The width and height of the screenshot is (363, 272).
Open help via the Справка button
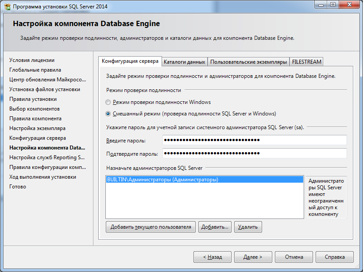point(335,257)
